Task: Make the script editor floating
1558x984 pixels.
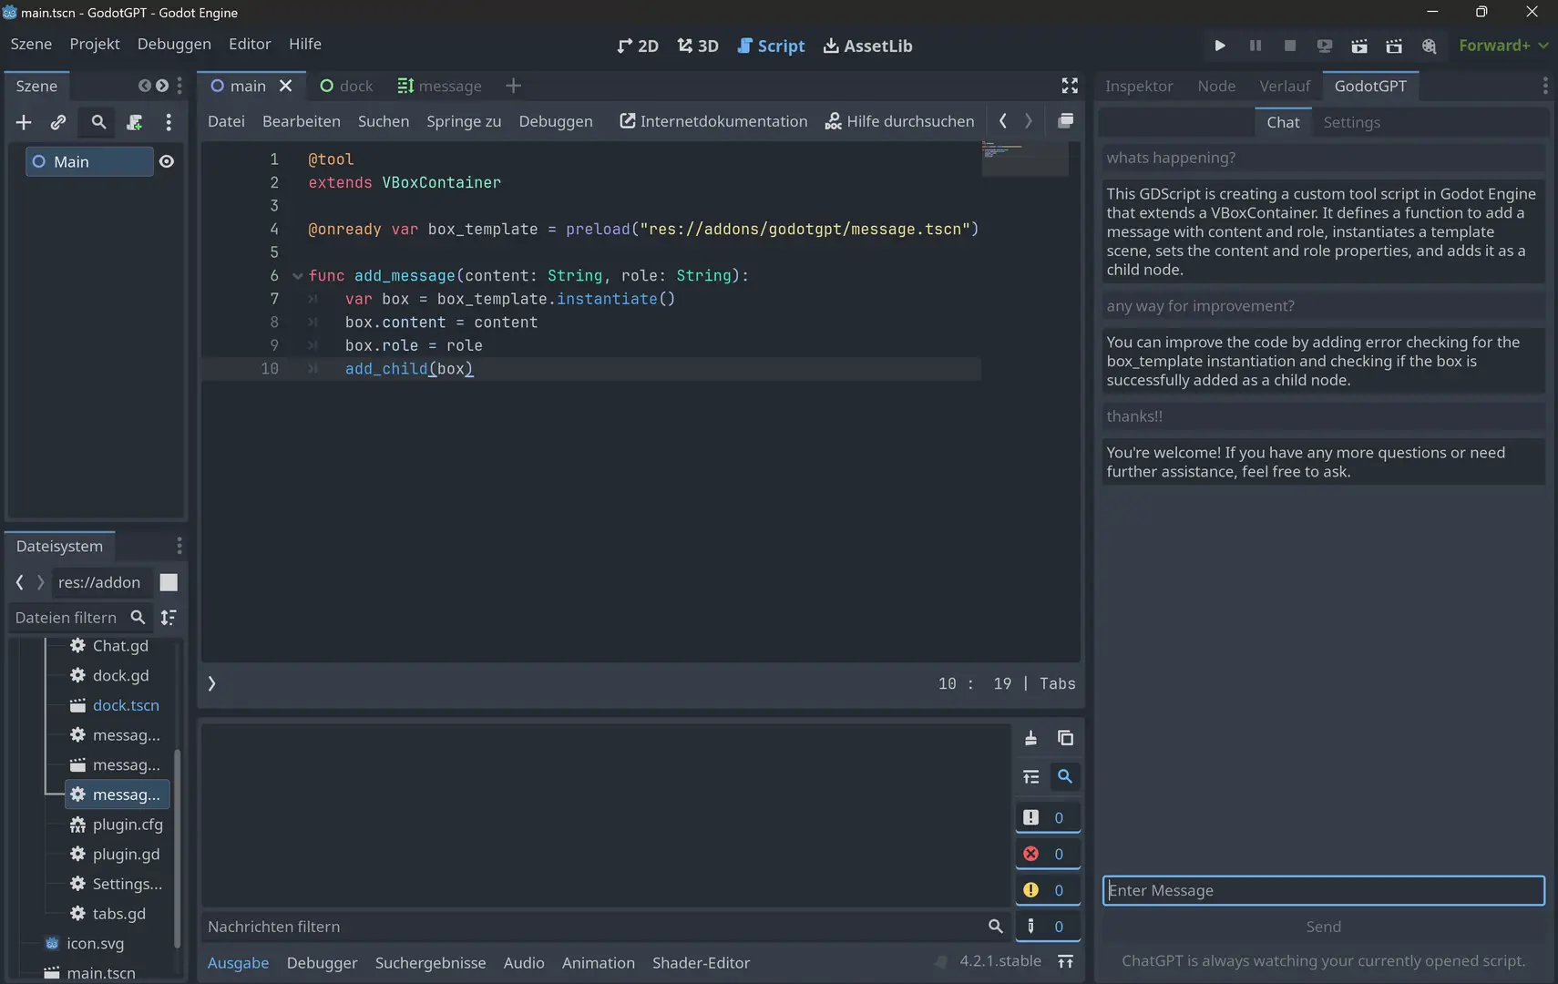Action: (1065, 121)
